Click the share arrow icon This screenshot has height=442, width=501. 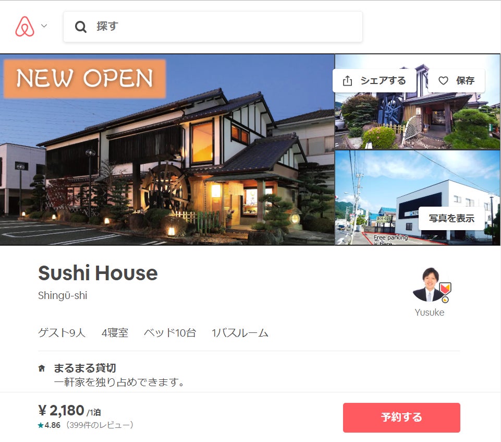pyautogui.click(x=347, y=80)
